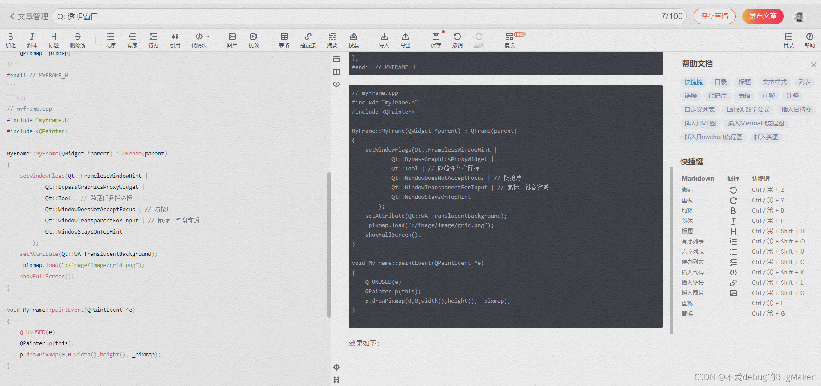This screenshot has height=386, width=821.
Task: Show table of contents with 目录 icon
Action: point(788,40)
